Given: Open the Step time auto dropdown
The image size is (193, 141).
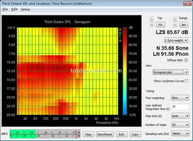Looking at the screenshot, I should coord(180,116).
